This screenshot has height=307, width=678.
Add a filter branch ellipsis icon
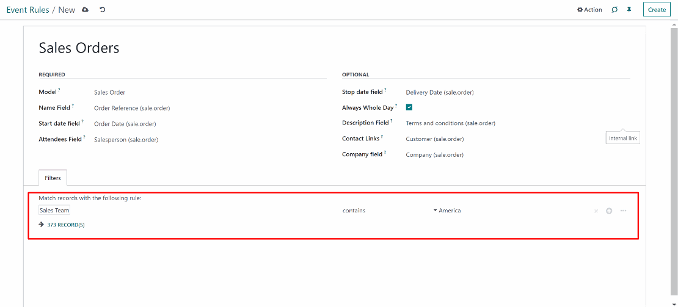(x=623, y=211)
